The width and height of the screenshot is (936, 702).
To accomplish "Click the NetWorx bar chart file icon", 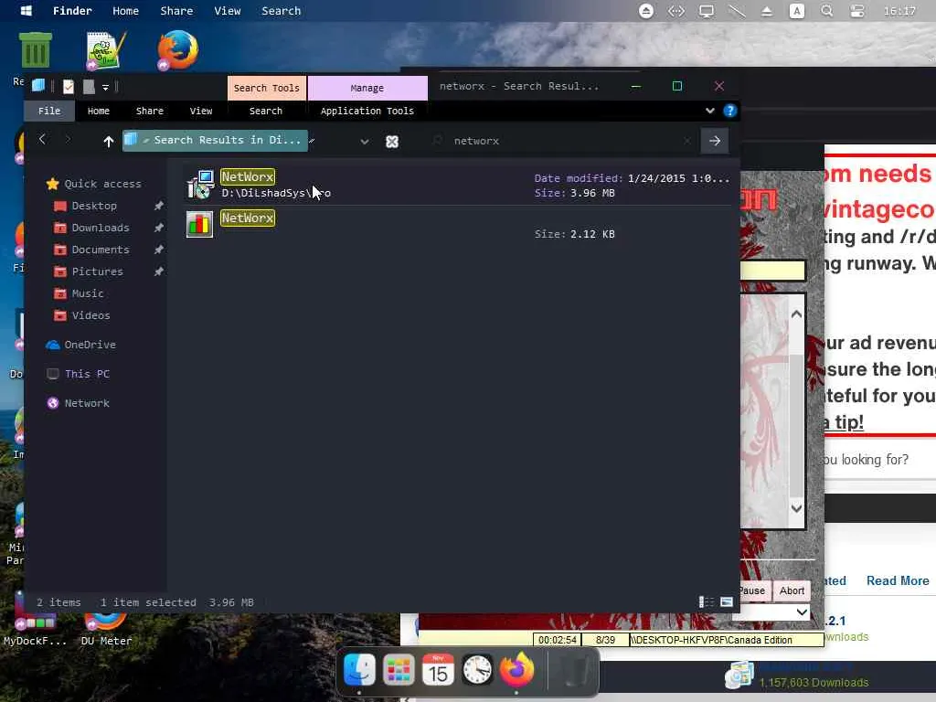I will click(199, 225).
